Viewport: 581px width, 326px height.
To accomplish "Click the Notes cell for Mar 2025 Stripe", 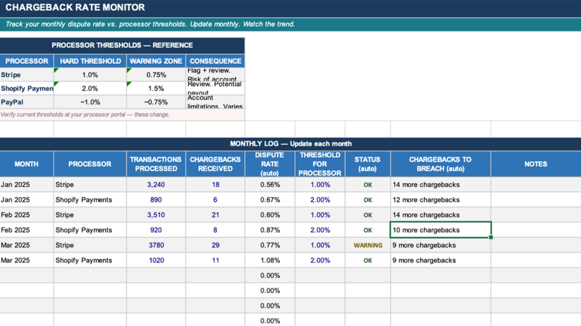I will tap(536, 245).
